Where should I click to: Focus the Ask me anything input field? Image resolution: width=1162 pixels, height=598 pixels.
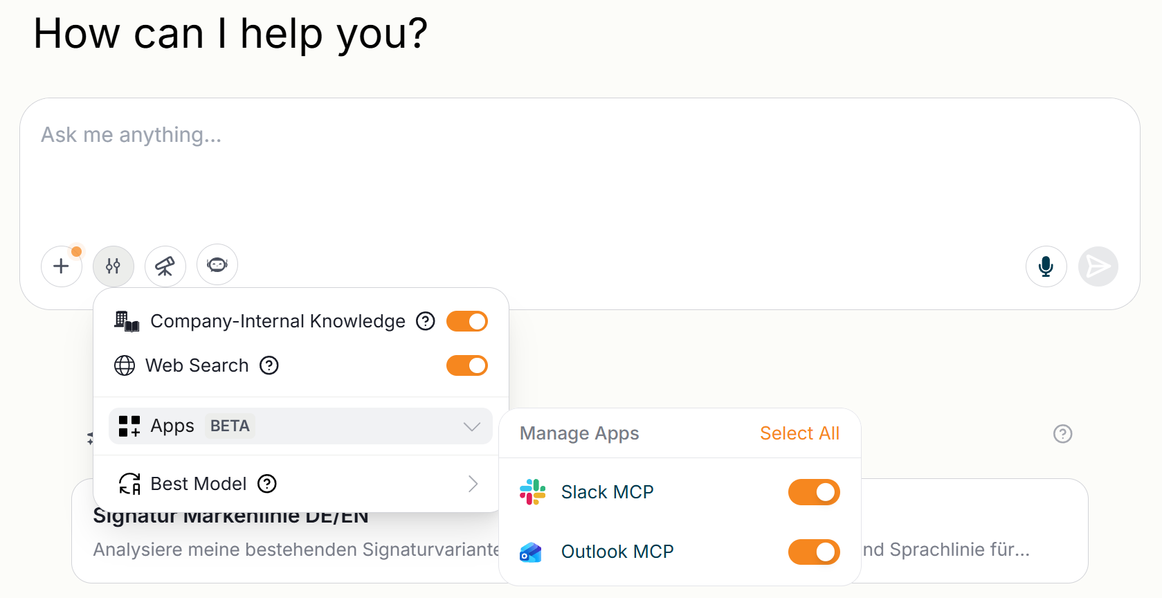click(580, 173)
